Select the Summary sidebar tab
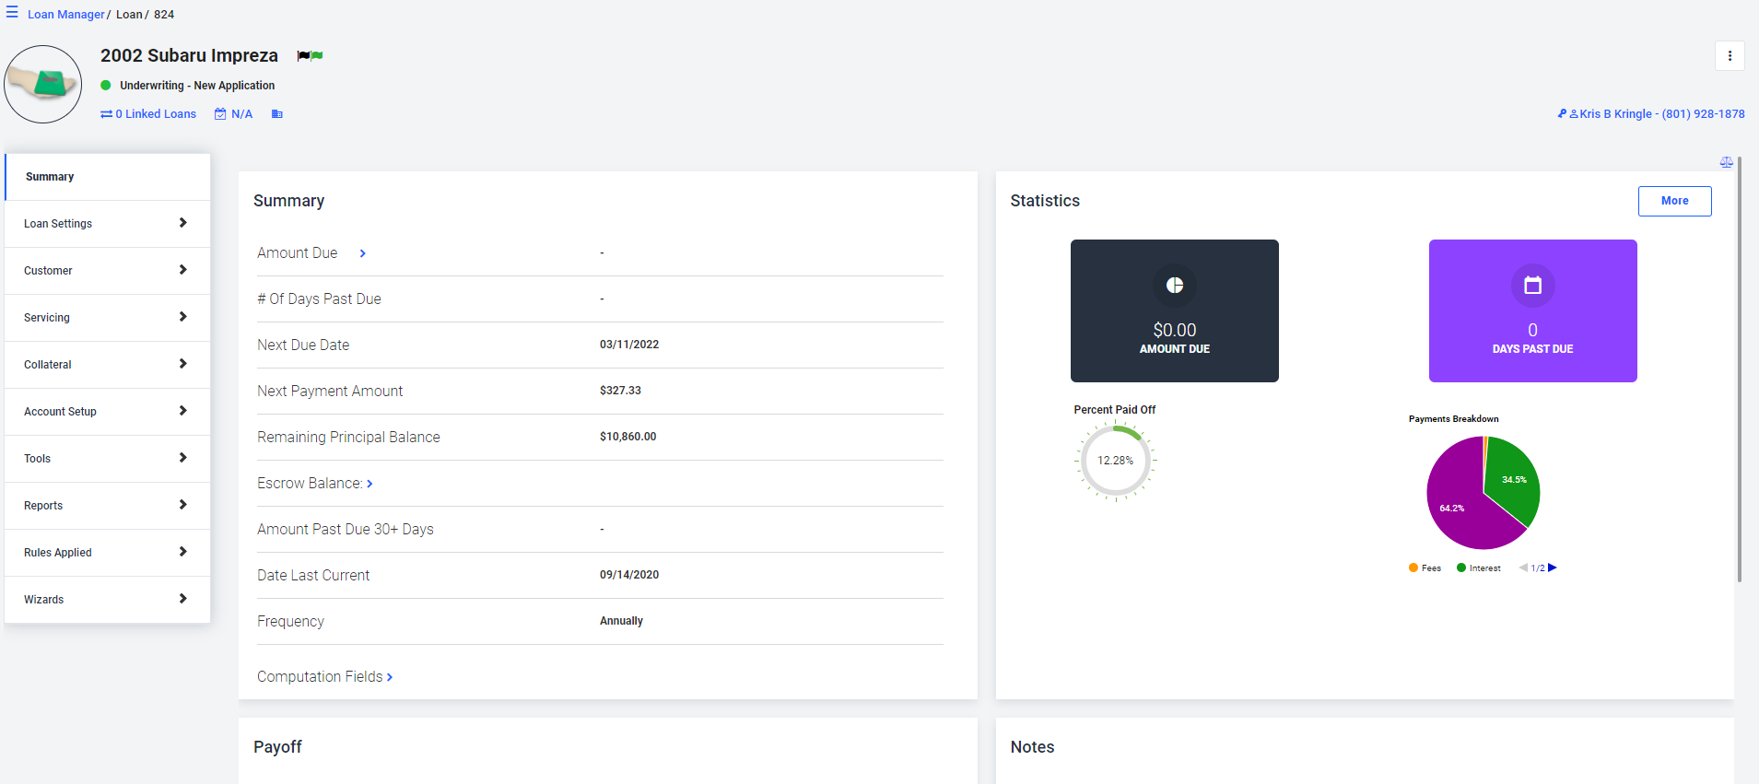Viewport: 1759px width, 784px height. [x=108, y=177]
